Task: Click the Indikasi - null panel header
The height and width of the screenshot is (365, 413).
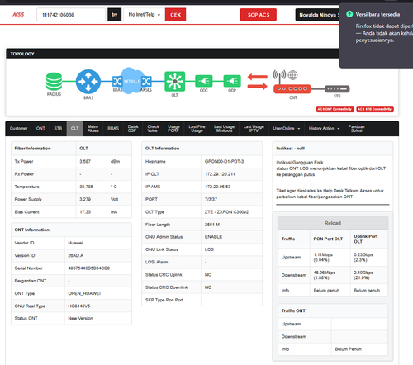Action: (333, 149)
